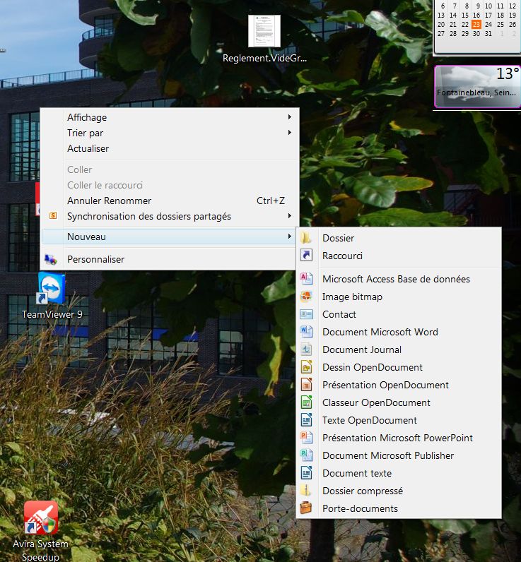This screenshot has width=521, height=562.
Task: Click the Dossier folder icon in submenu
Action: (306, 239)
